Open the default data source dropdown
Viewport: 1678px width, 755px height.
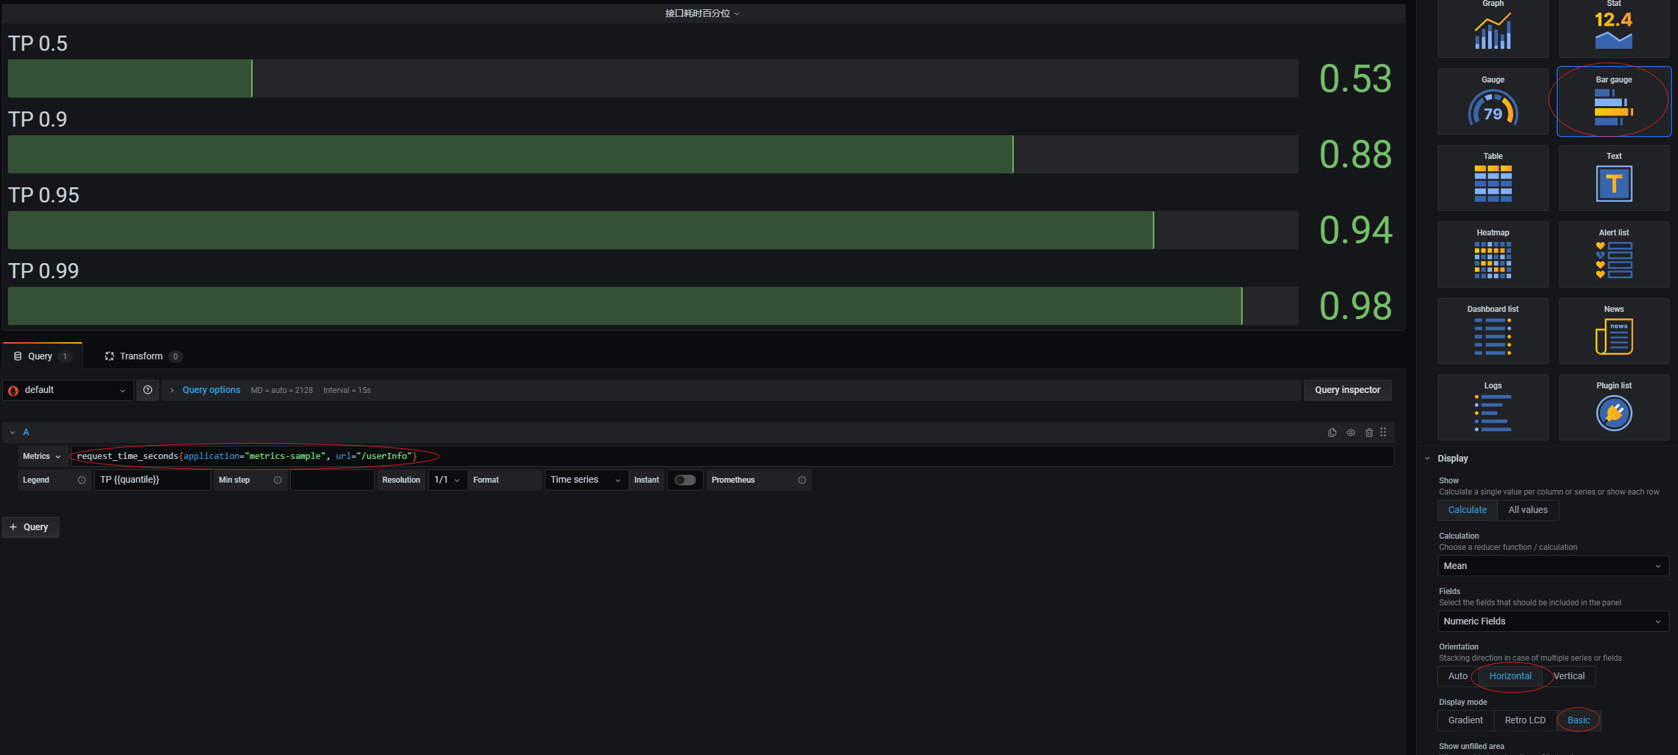(x=68, y=390)
